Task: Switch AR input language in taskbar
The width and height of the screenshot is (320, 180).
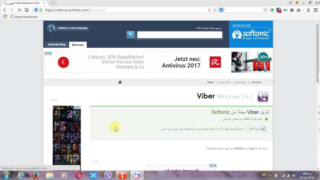Action: [x=263, y=175]
